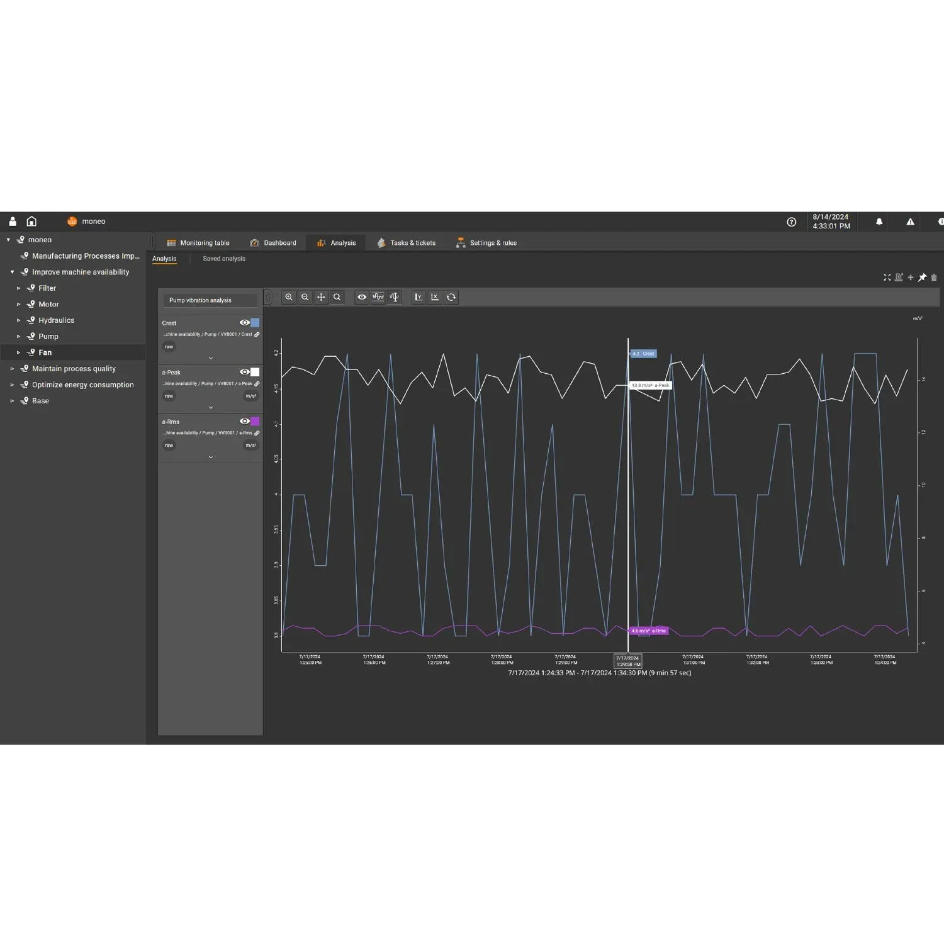Click the zoom out magnifier tool
This screenshot has height=944, width=944.
[x=305, y=297]
